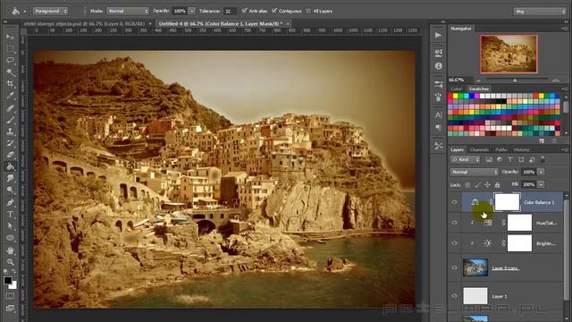Switch to the Paths tab

click(500, 149)
